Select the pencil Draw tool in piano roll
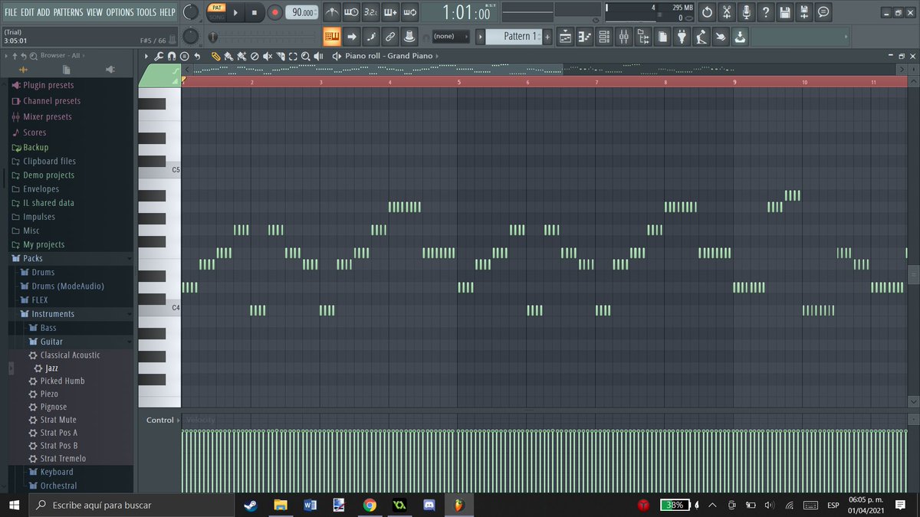This screenshot has width=920, height=517. coord(216,56)
